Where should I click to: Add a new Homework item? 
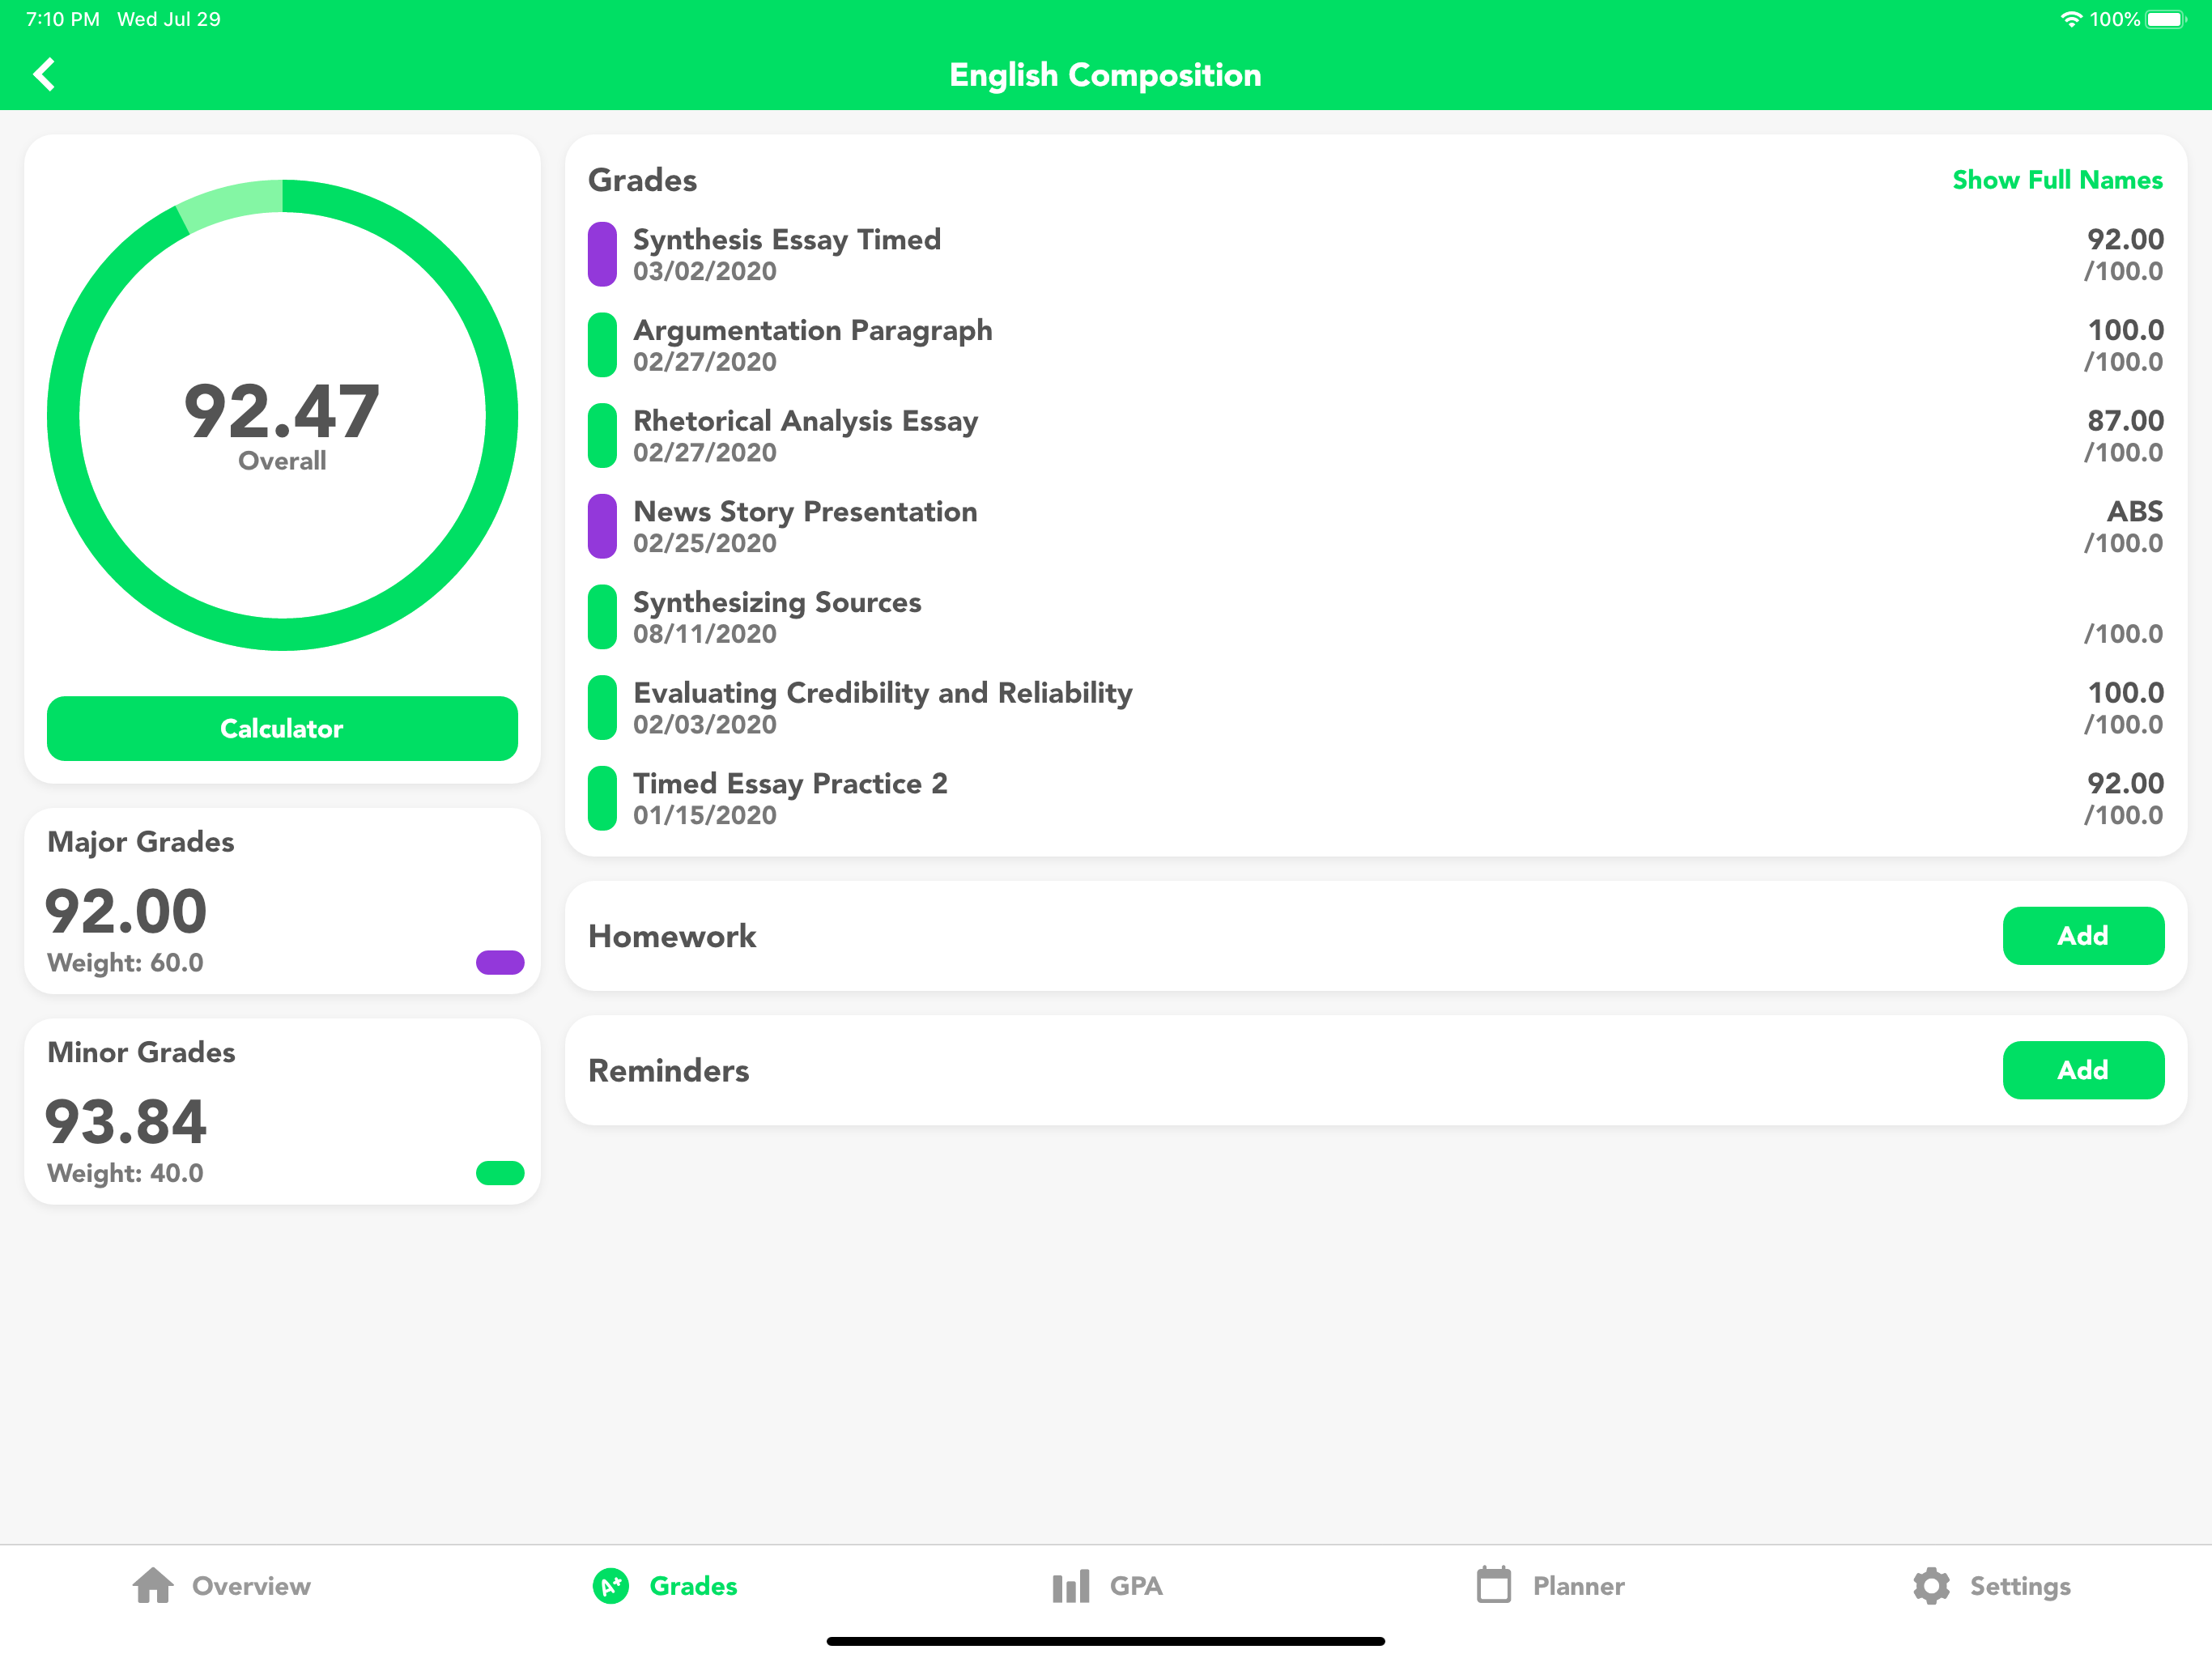click(x=2082, y=935)
